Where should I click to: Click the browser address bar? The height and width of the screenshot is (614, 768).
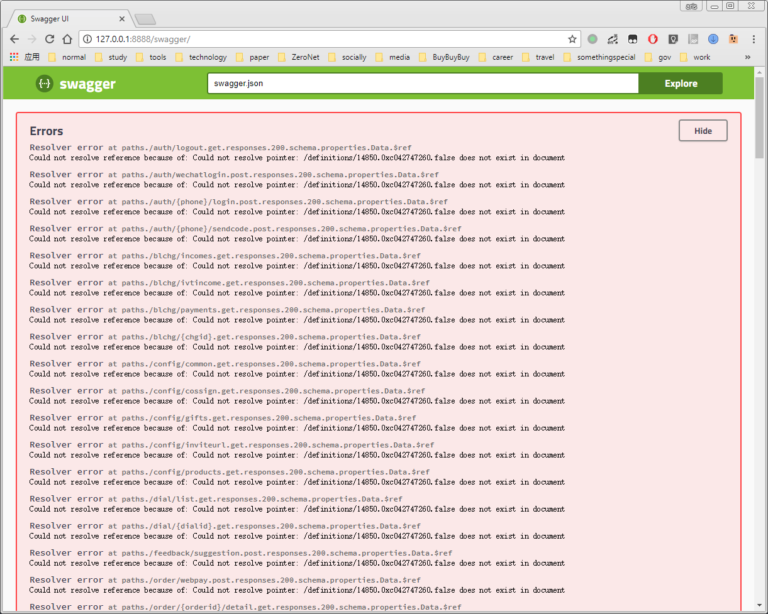click(x=329, y=39)
